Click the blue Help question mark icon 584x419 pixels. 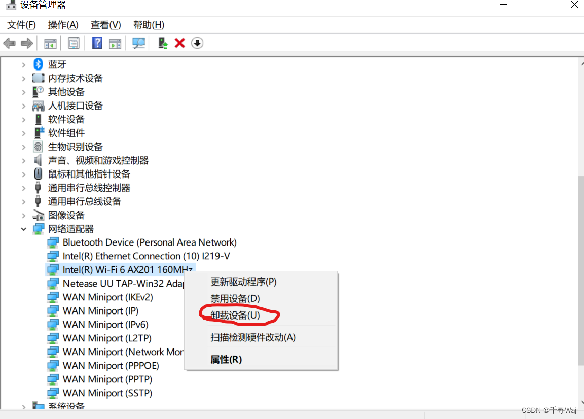point(97,43)
